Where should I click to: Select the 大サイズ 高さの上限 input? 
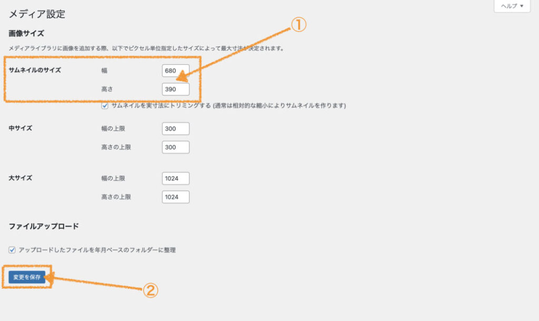point(175,197)
